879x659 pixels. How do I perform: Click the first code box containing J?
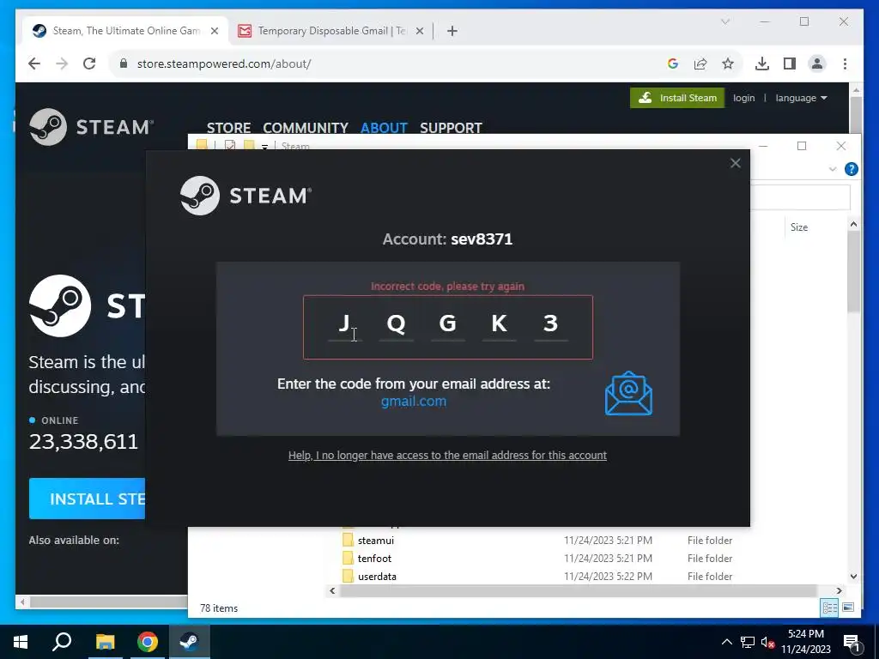345,324
